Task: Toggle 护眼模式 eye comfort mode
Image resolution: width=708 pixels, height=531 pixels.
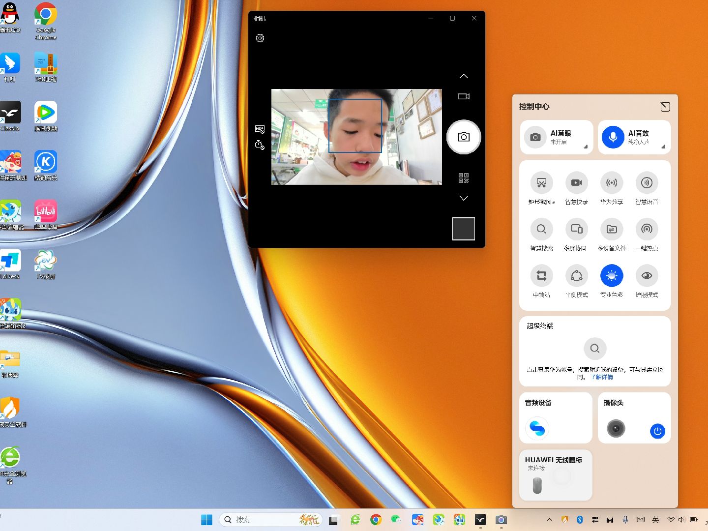Action: (x=647, y=276)
